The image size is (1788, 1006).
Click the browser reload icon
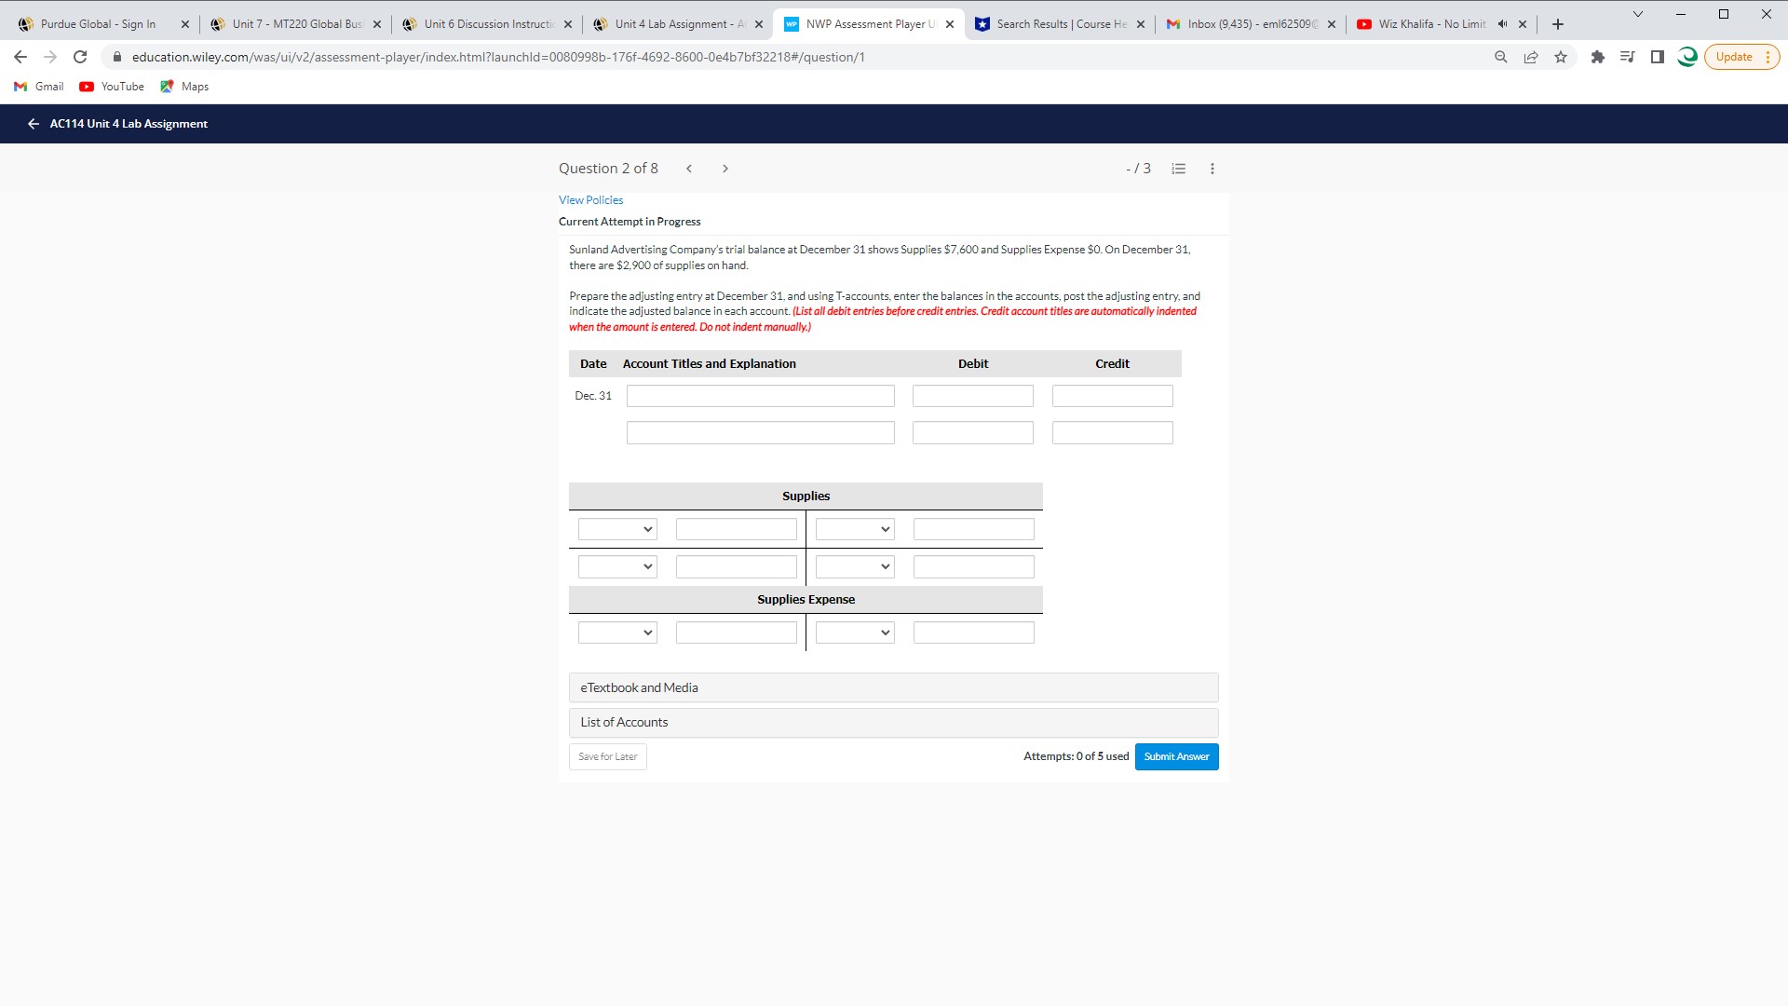click(80, 57)
